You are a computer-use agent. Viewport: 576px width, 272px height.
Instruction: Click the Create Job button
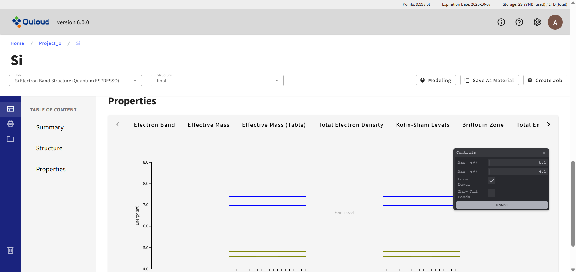point(545,80)
